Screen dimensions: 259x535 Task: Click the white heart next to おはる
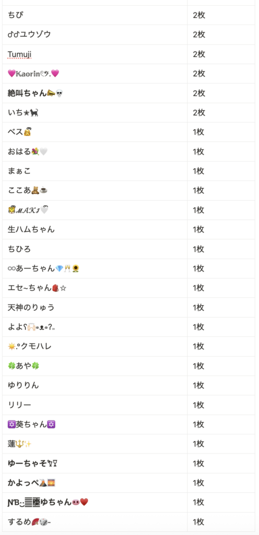click(44, 152)
